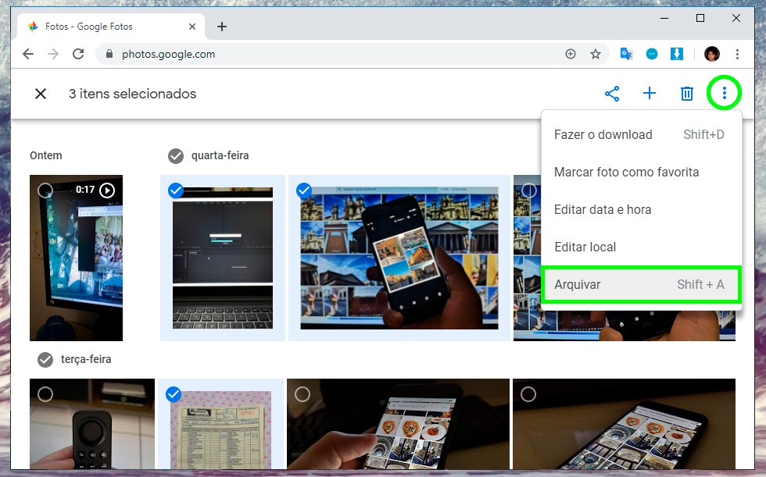Maximize the Chrome window

700,18
